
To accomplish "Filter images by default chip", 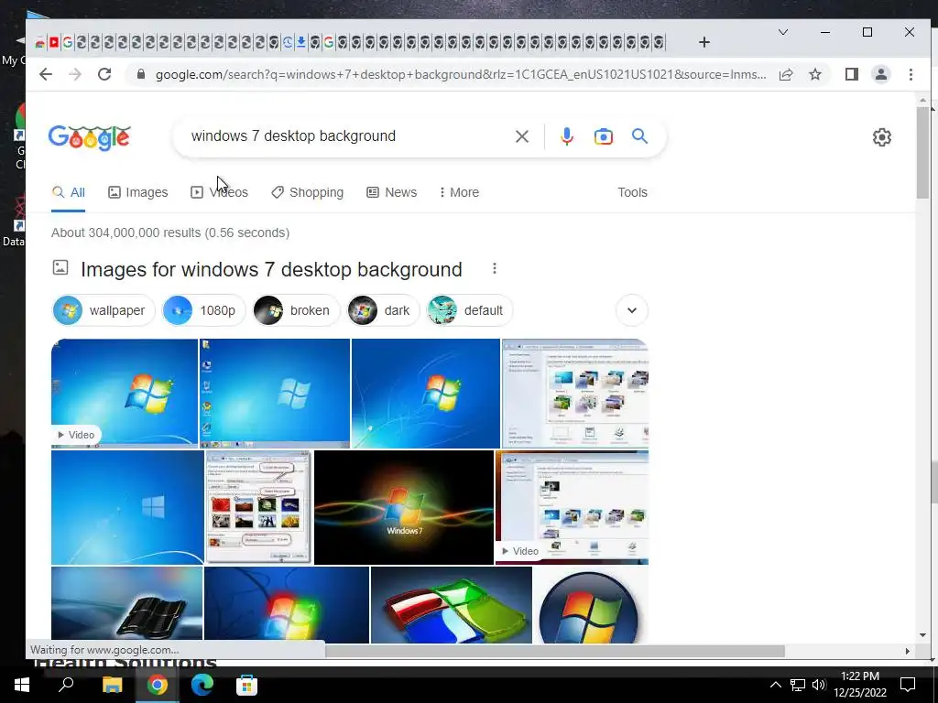I will pos(470,310).
